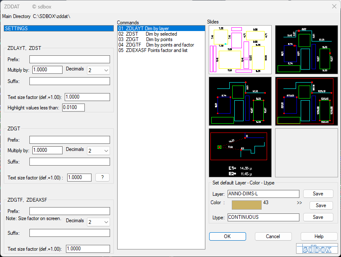This screenshot has width=341, height=257.
Task: Open the black slide thumbnail labeled with 8.02 dimension
Action: tap(307, 50)
